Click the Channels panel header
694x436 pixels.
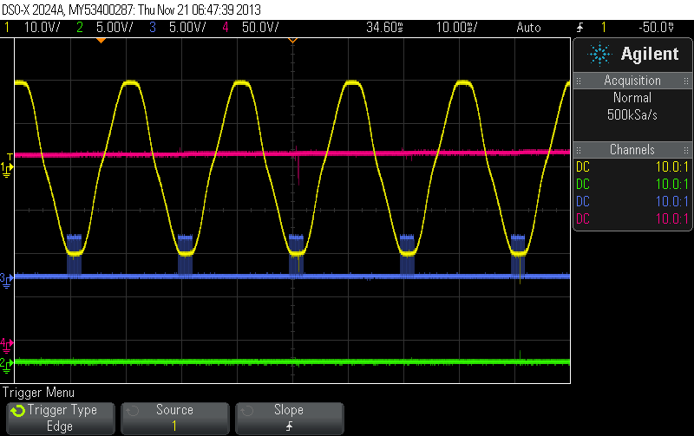[632, 150]
